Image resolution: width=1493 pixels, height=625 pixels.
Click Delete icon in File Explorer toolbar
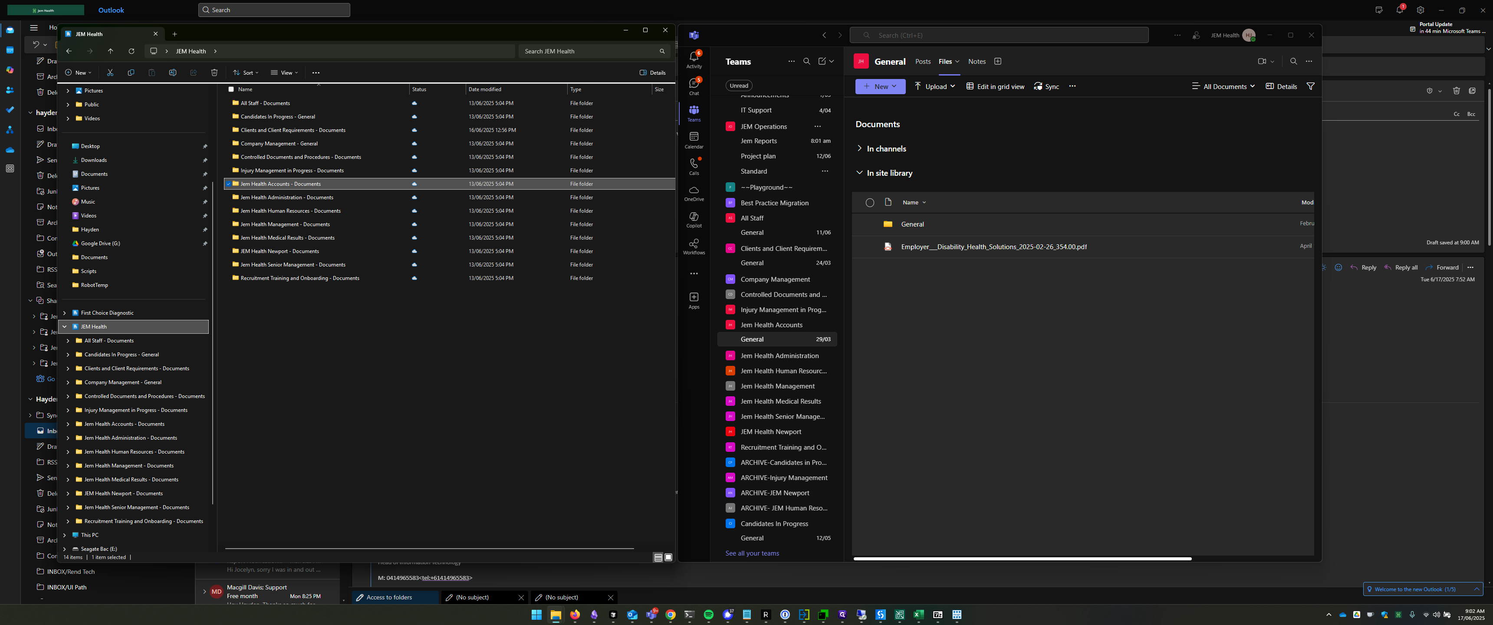[214, 72]
